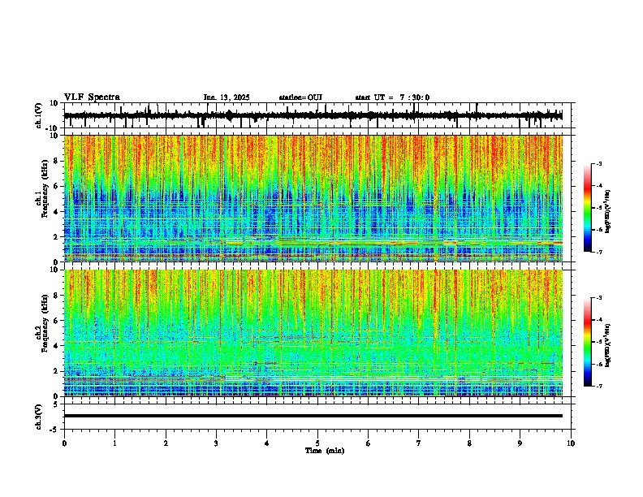The image size is (643, 497).
Task: Click the time axis tick label '3'
Action: (x=216, y=443)
